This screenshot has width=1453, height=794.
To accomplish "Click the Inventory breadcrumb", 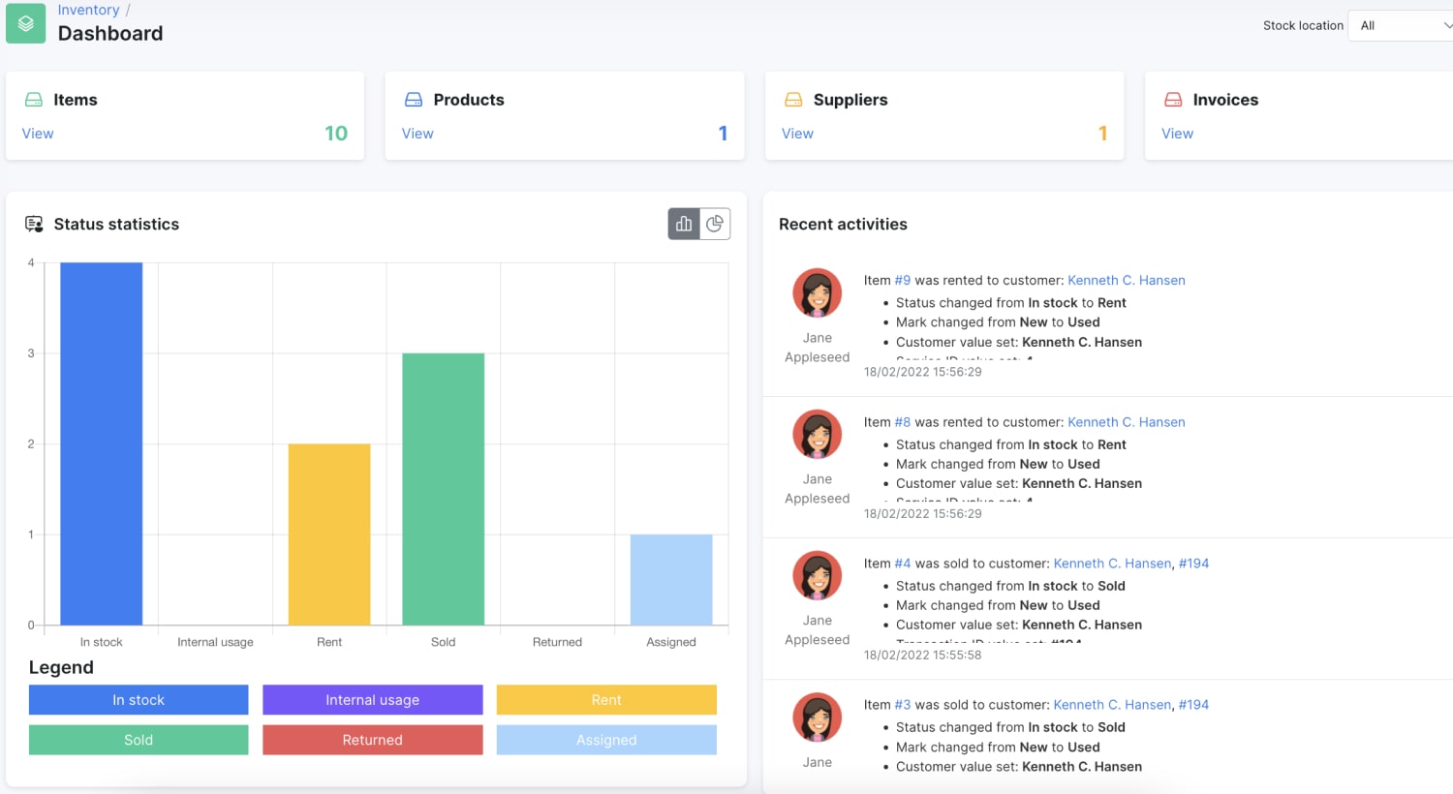I will pos(88,10).
